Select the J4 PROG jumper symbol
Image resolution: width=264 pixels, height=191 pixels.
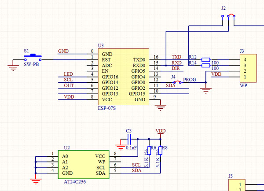(x=177, y=82)
